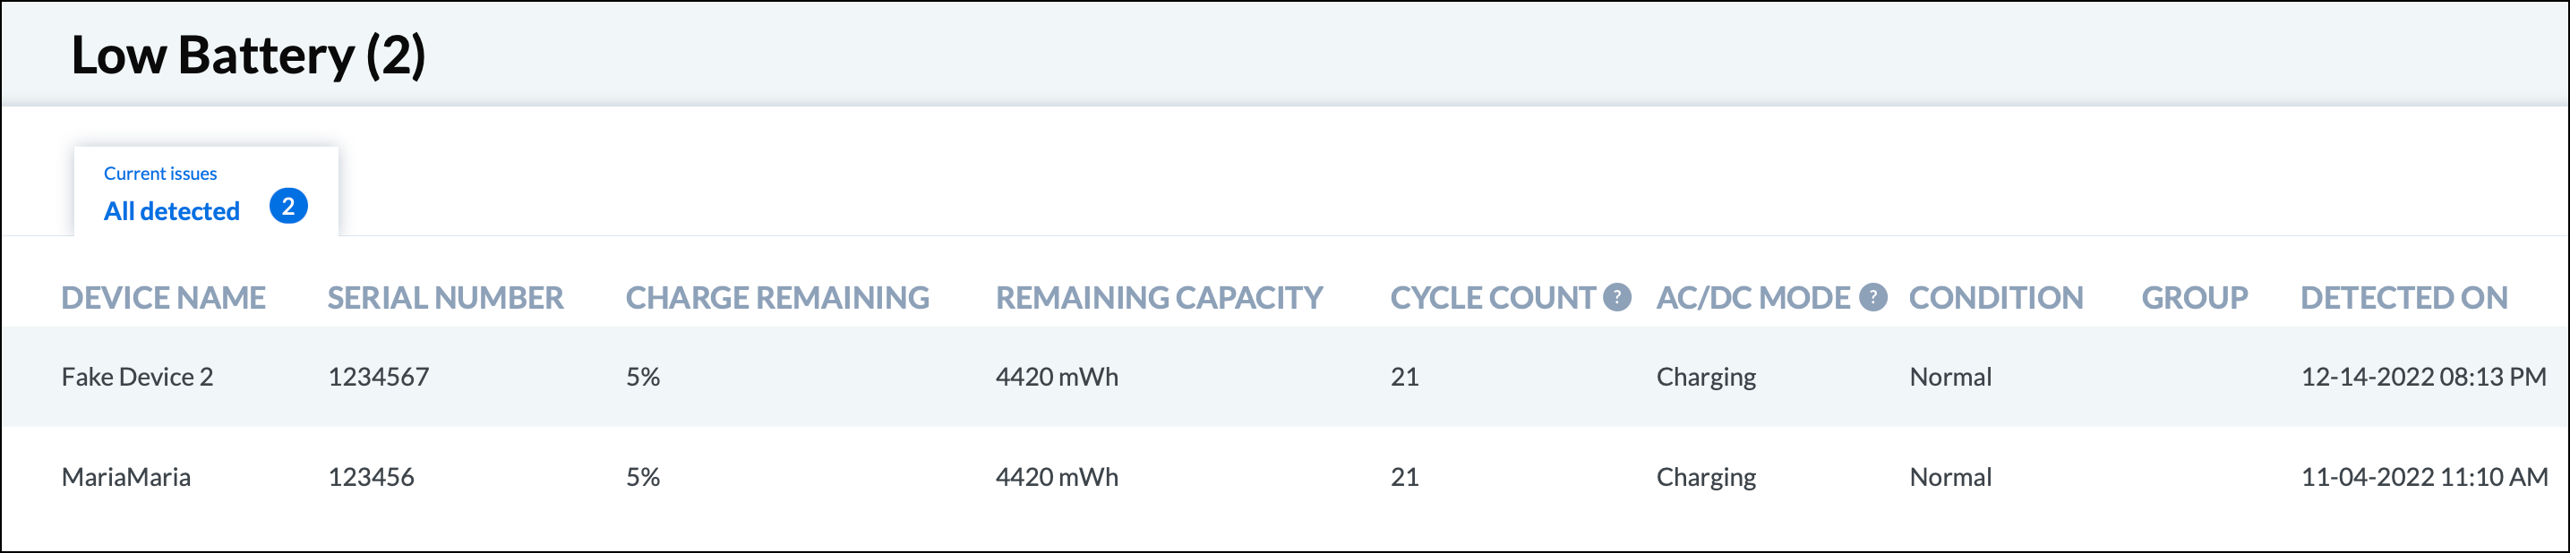Viewport: 2570px width, 553px height.
Task: Sort by Group column header
Action: (x=2194, y=297)
